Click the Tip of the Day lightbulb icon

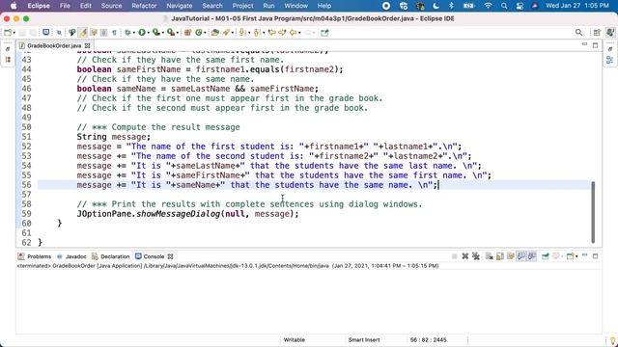pos(612,340)
